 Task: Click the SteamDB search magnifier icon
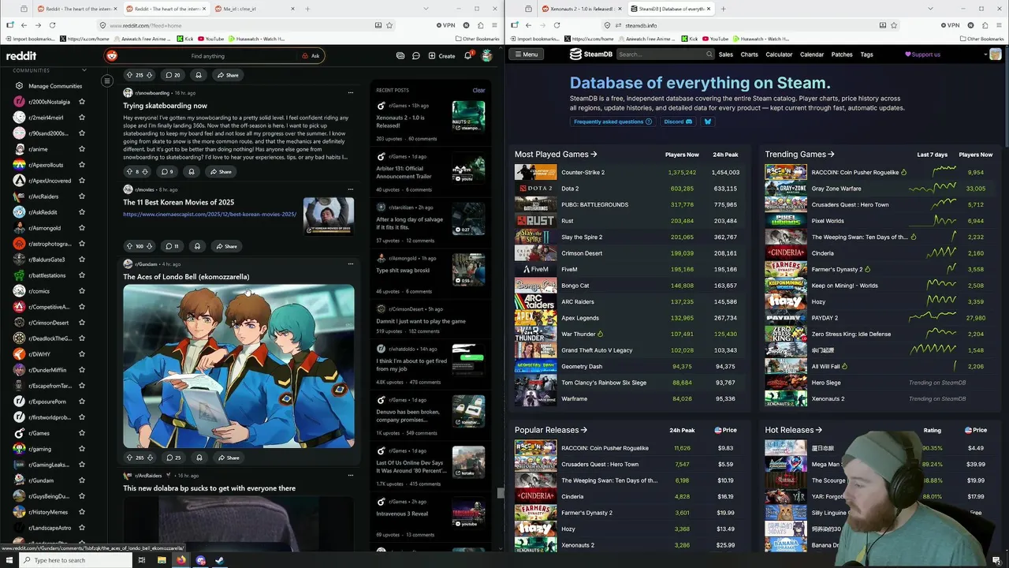click(x=709, y=54)
